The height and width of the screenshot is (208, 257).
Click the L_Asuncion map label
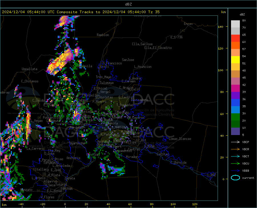[143, 67]
